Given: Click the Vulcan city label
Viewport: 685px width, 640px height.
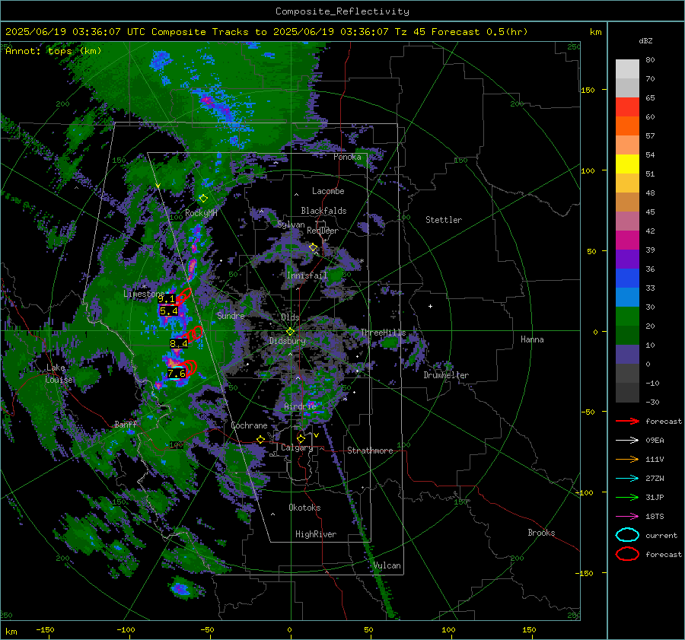Looking at the screenshot, I should tap(387, 565).
